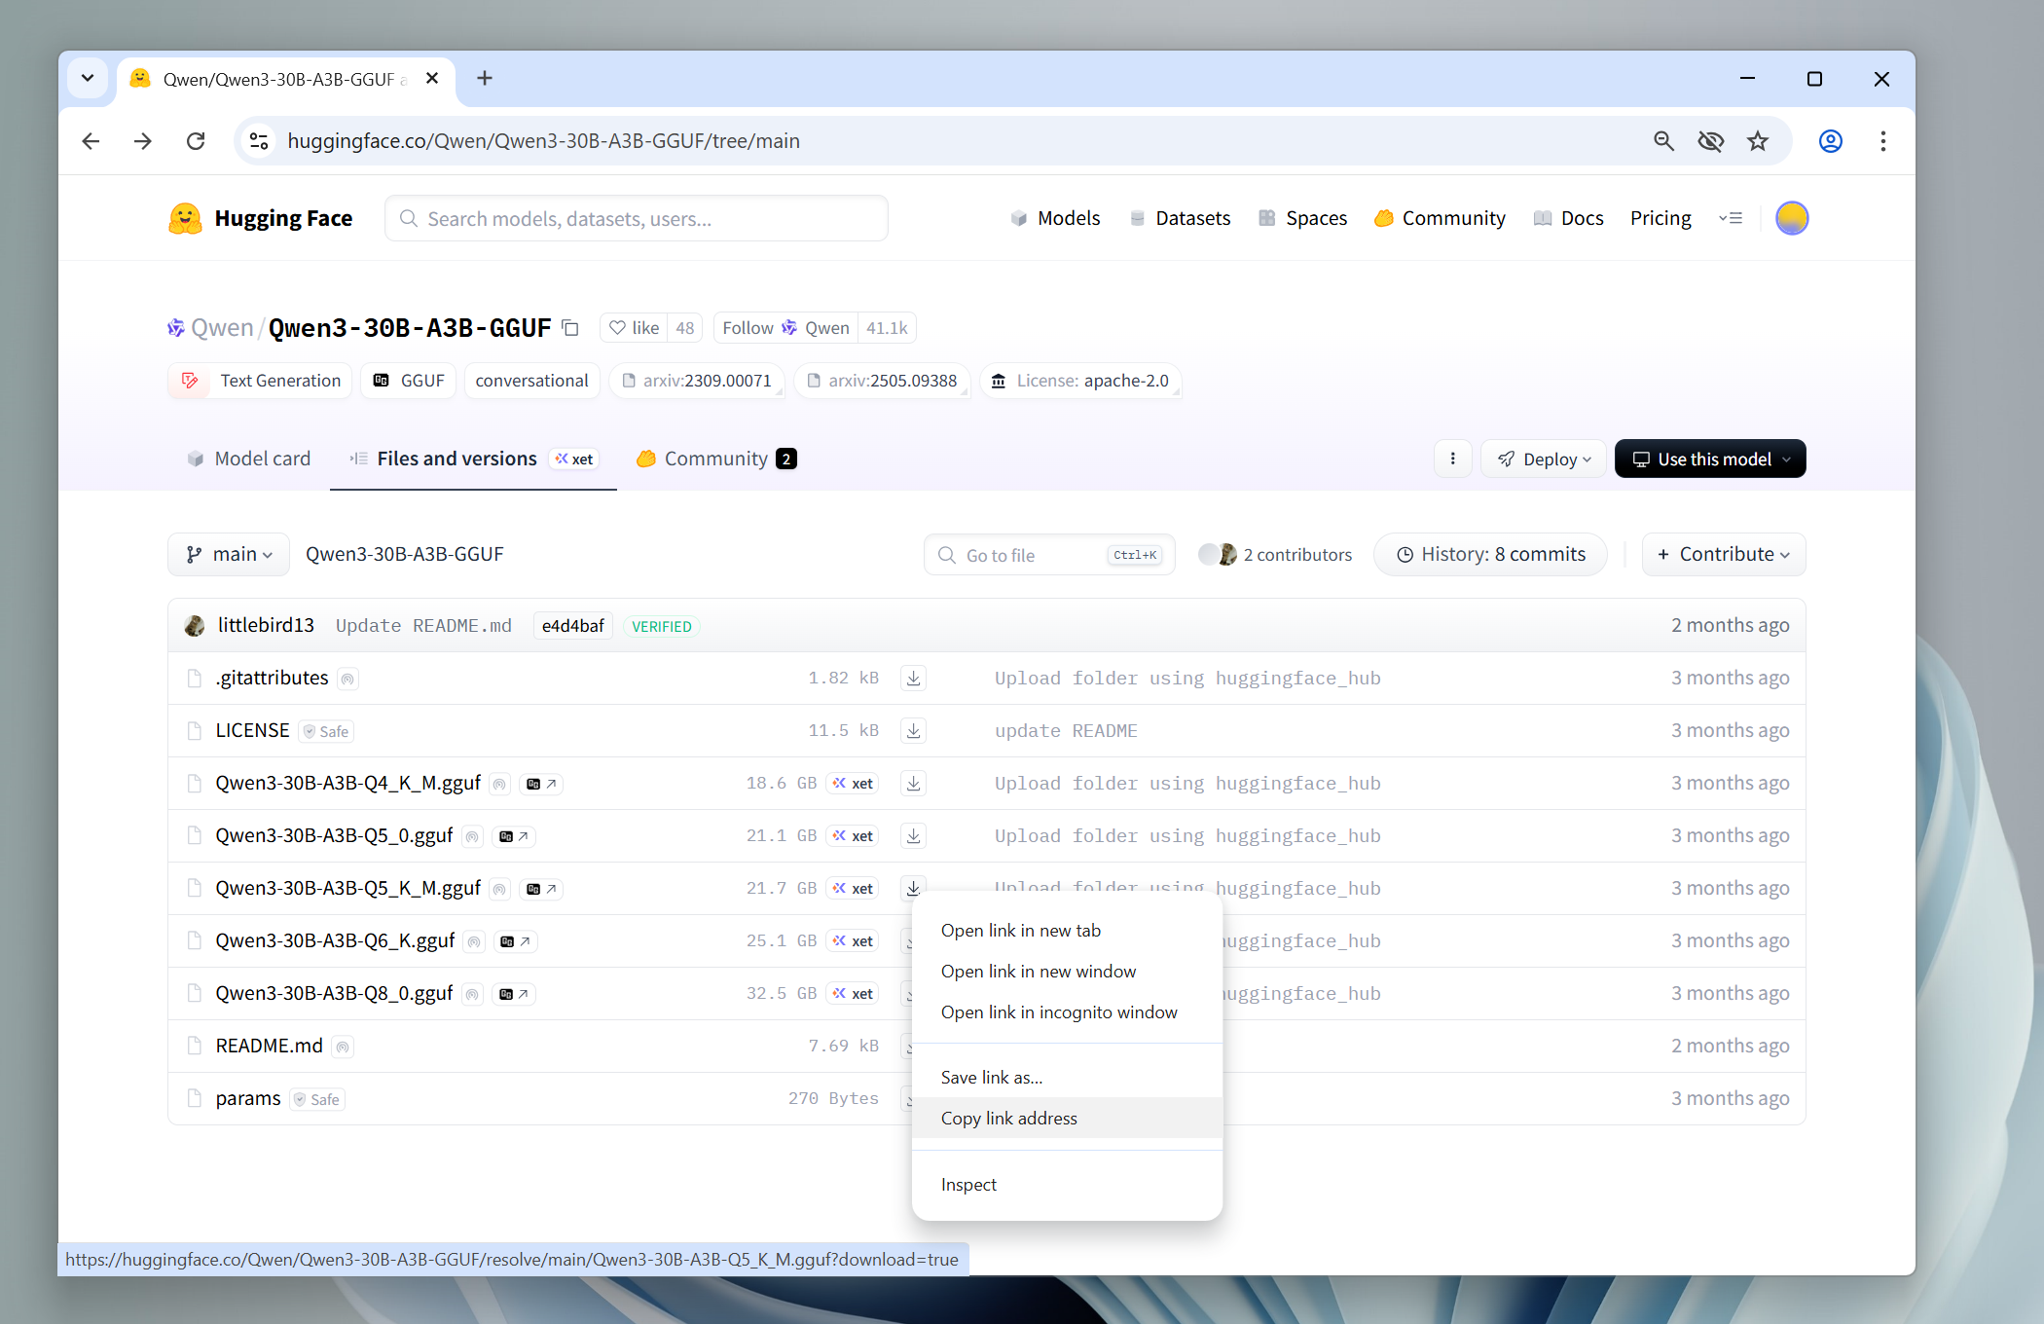Open the user profile avatar menu
Viewport: 2044px width, 1324px height.
[1792, 218]
